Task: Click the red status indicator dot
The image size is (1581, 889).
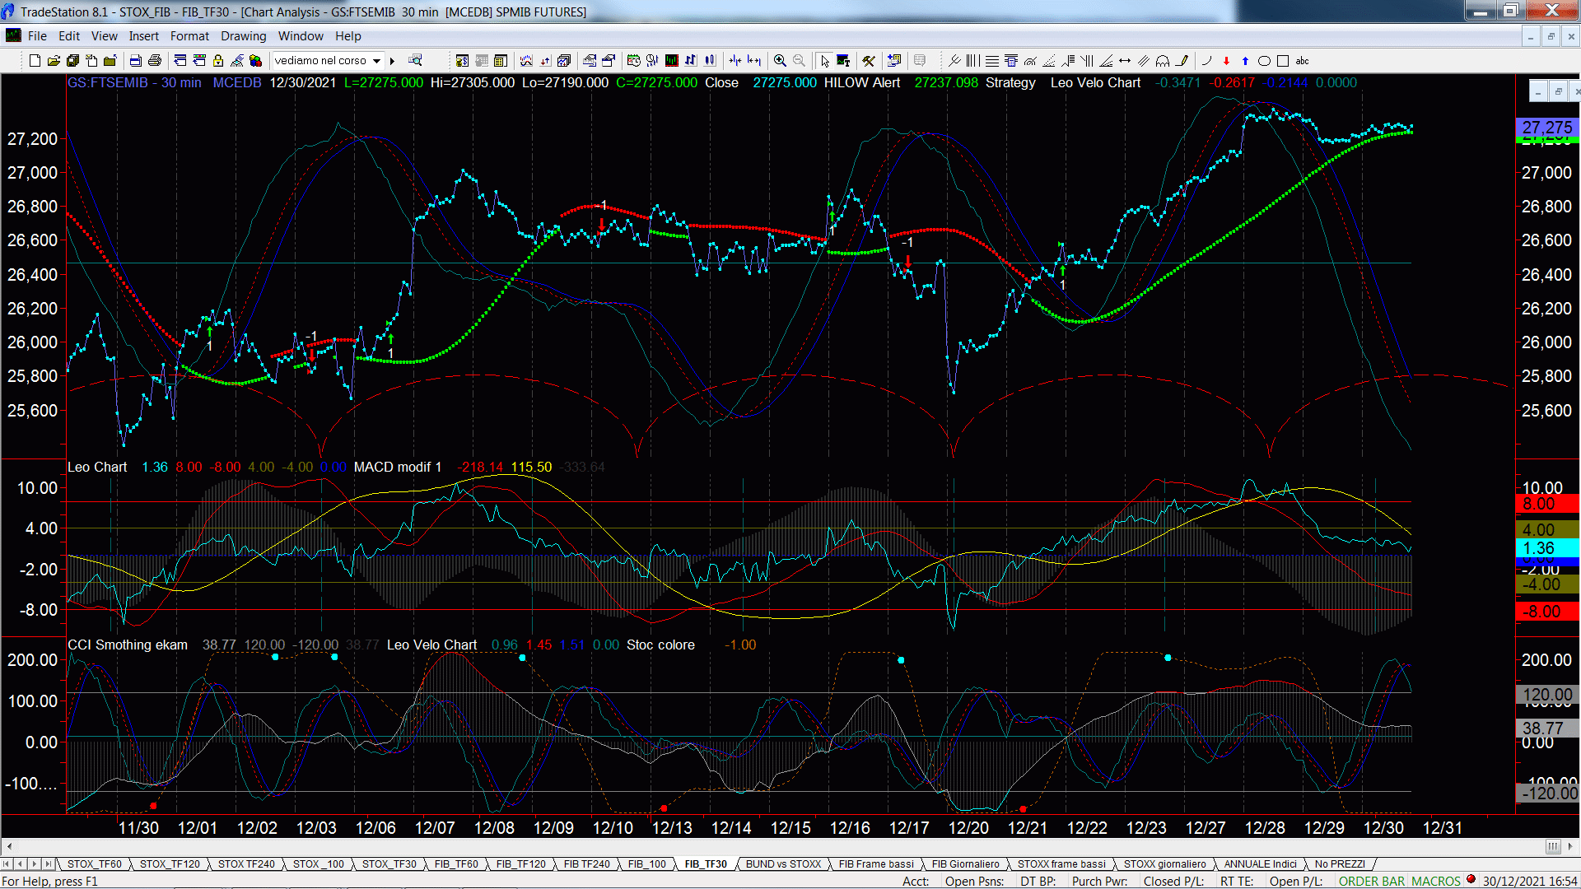Action: [1471, 879]
